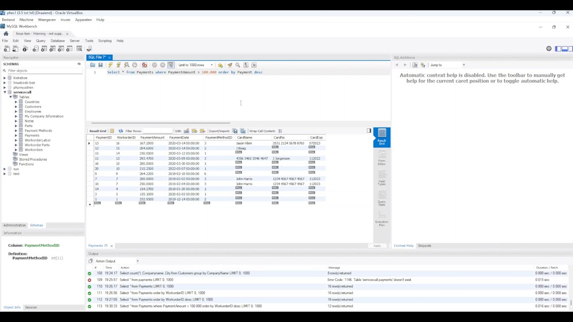This screenshot has height=322, width=573.
Task: Expand the linuxboek-ben schema
Action: click(4, 83)
